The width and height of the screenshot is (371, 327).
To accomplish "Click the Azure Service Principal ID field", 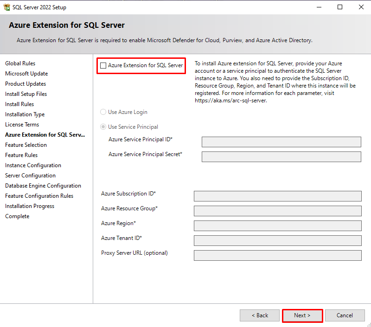I will pos(281,142).
